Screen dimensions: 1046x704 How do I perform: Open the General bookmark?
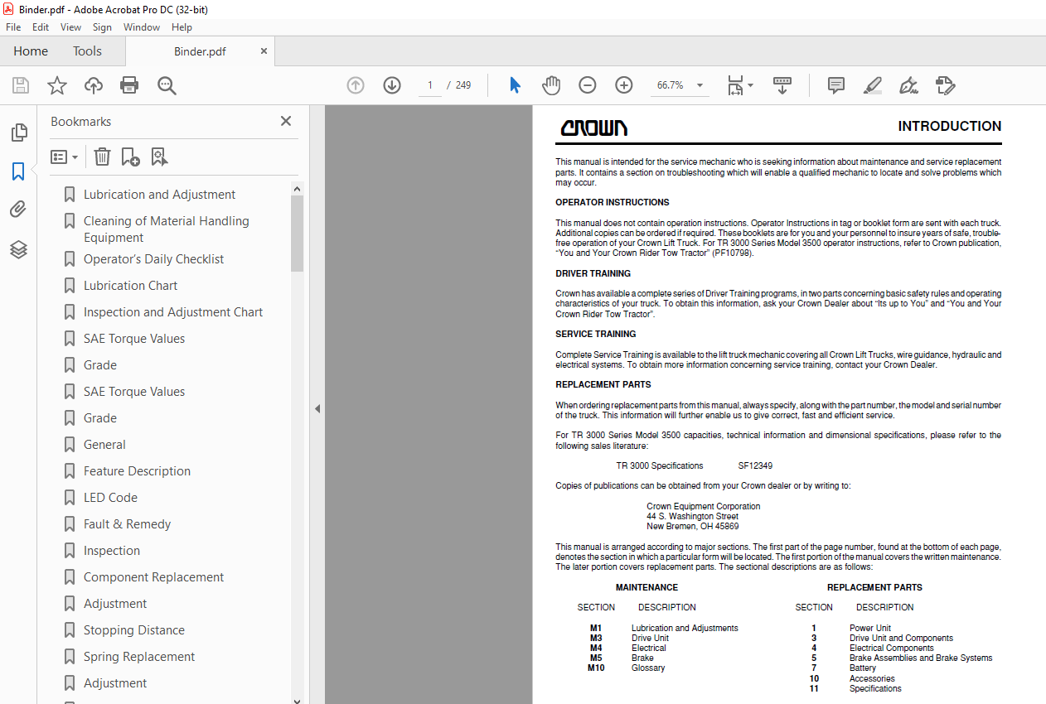tap(104, 445)
